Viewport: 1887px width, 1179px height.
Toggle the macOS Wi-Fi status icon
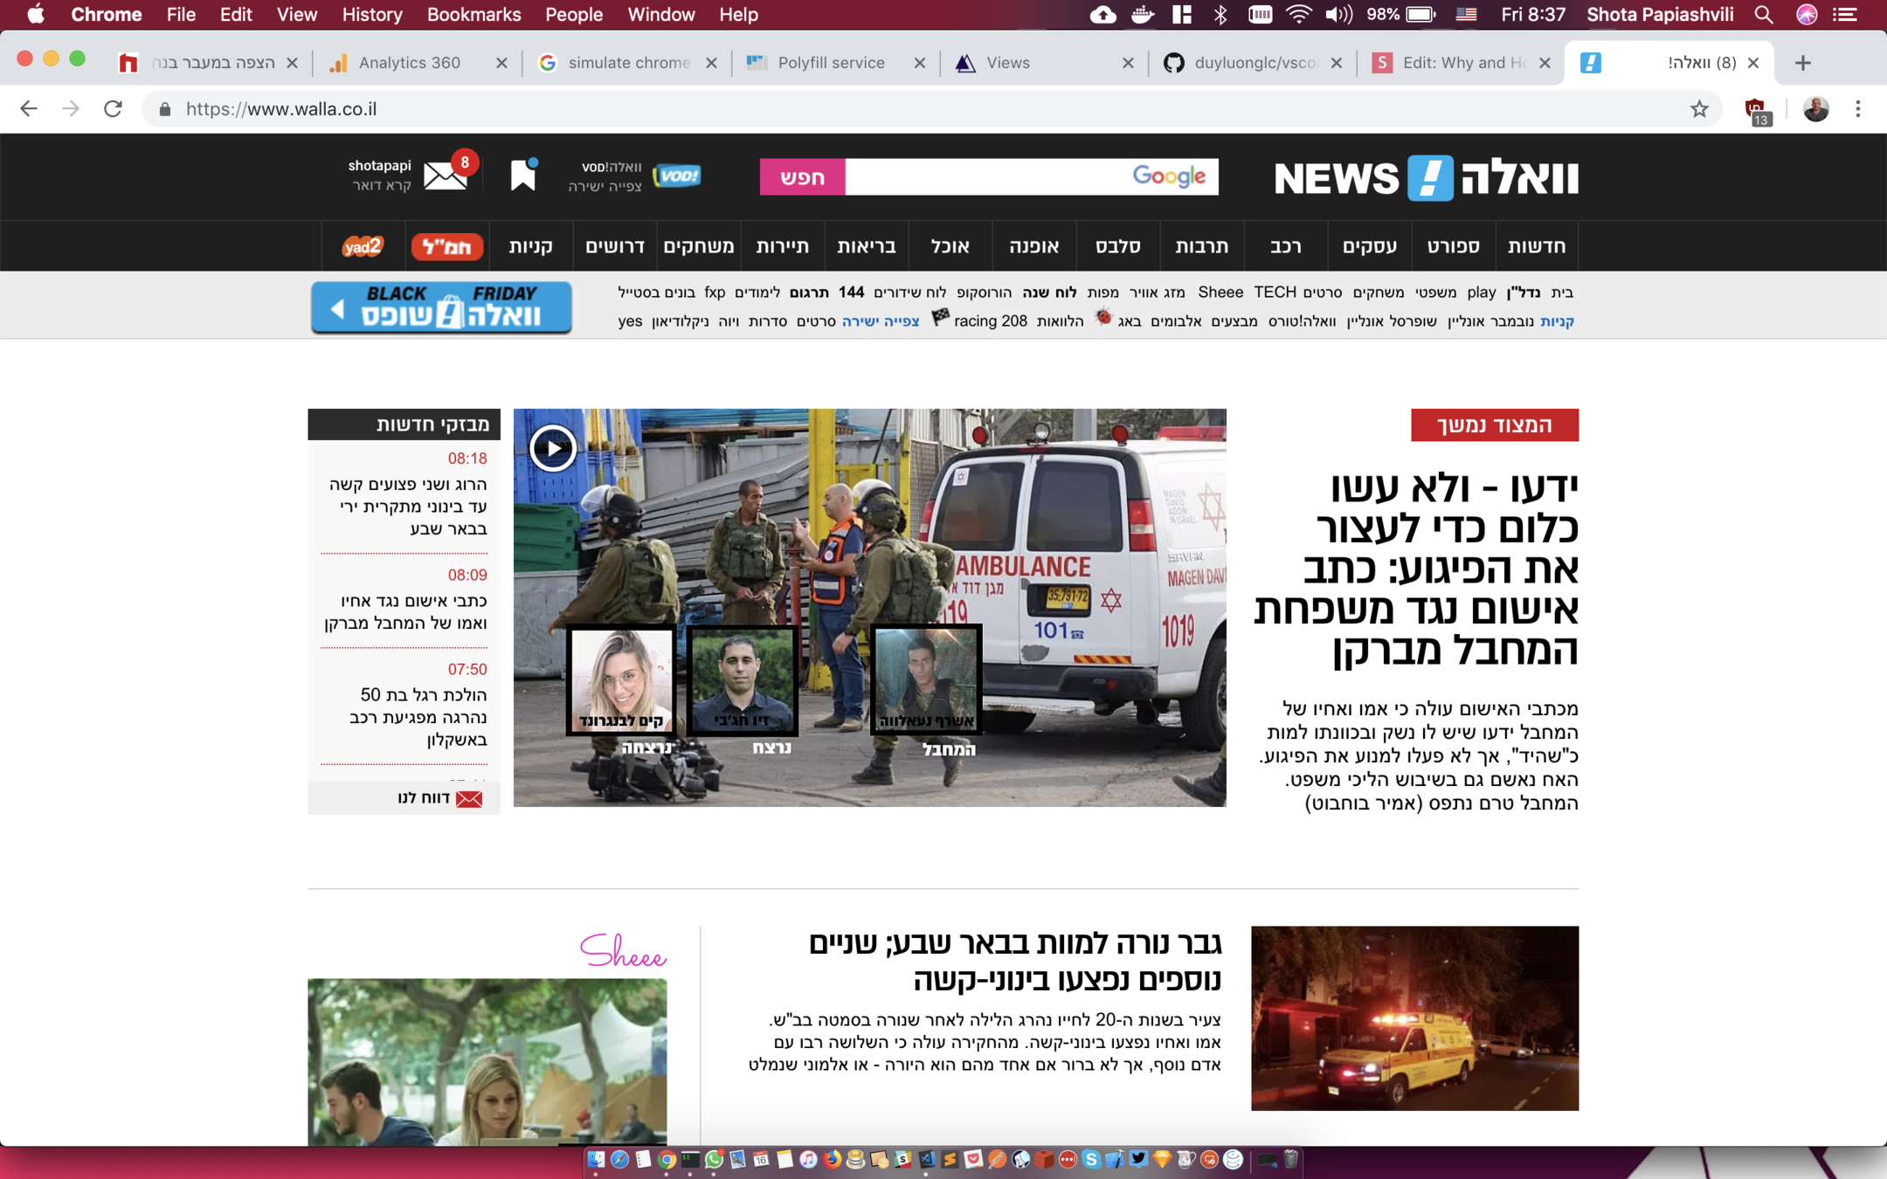click(x=1299, y=15)
